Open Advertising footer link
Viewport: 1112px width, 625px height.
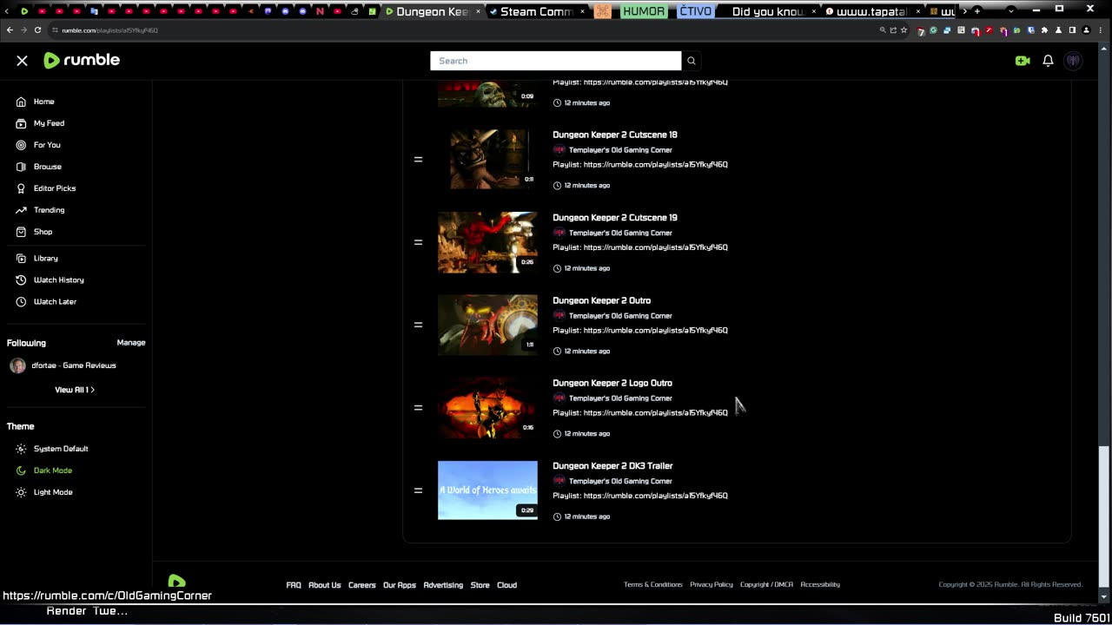point(443,585)
